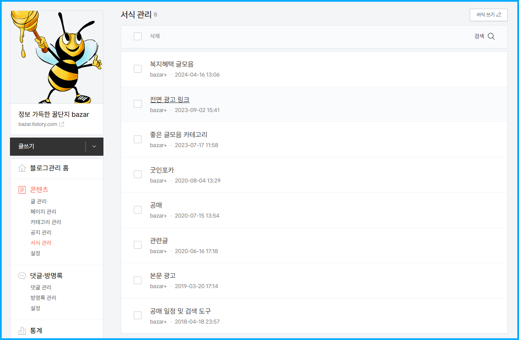Check the box for 관련글

138,245
